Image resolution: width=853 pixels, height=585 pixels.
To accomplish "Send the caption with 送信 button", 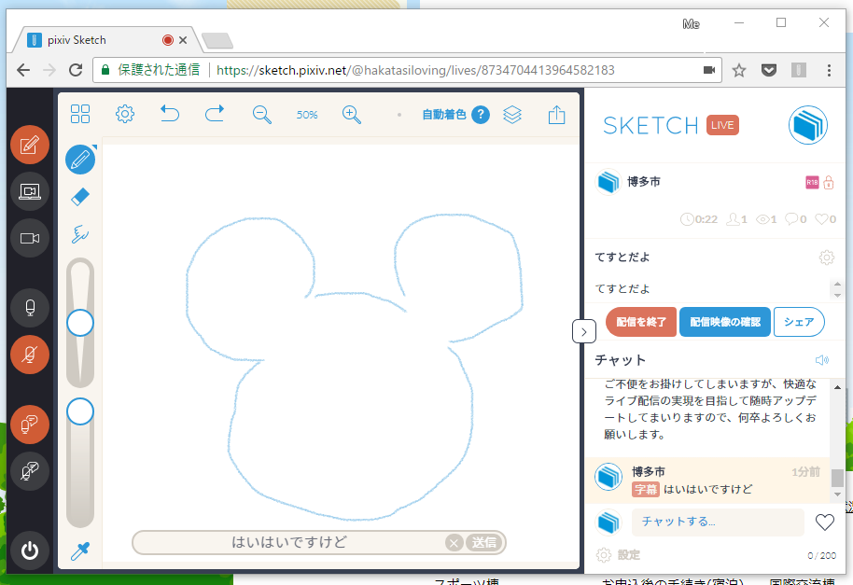I will coord(483,543).
